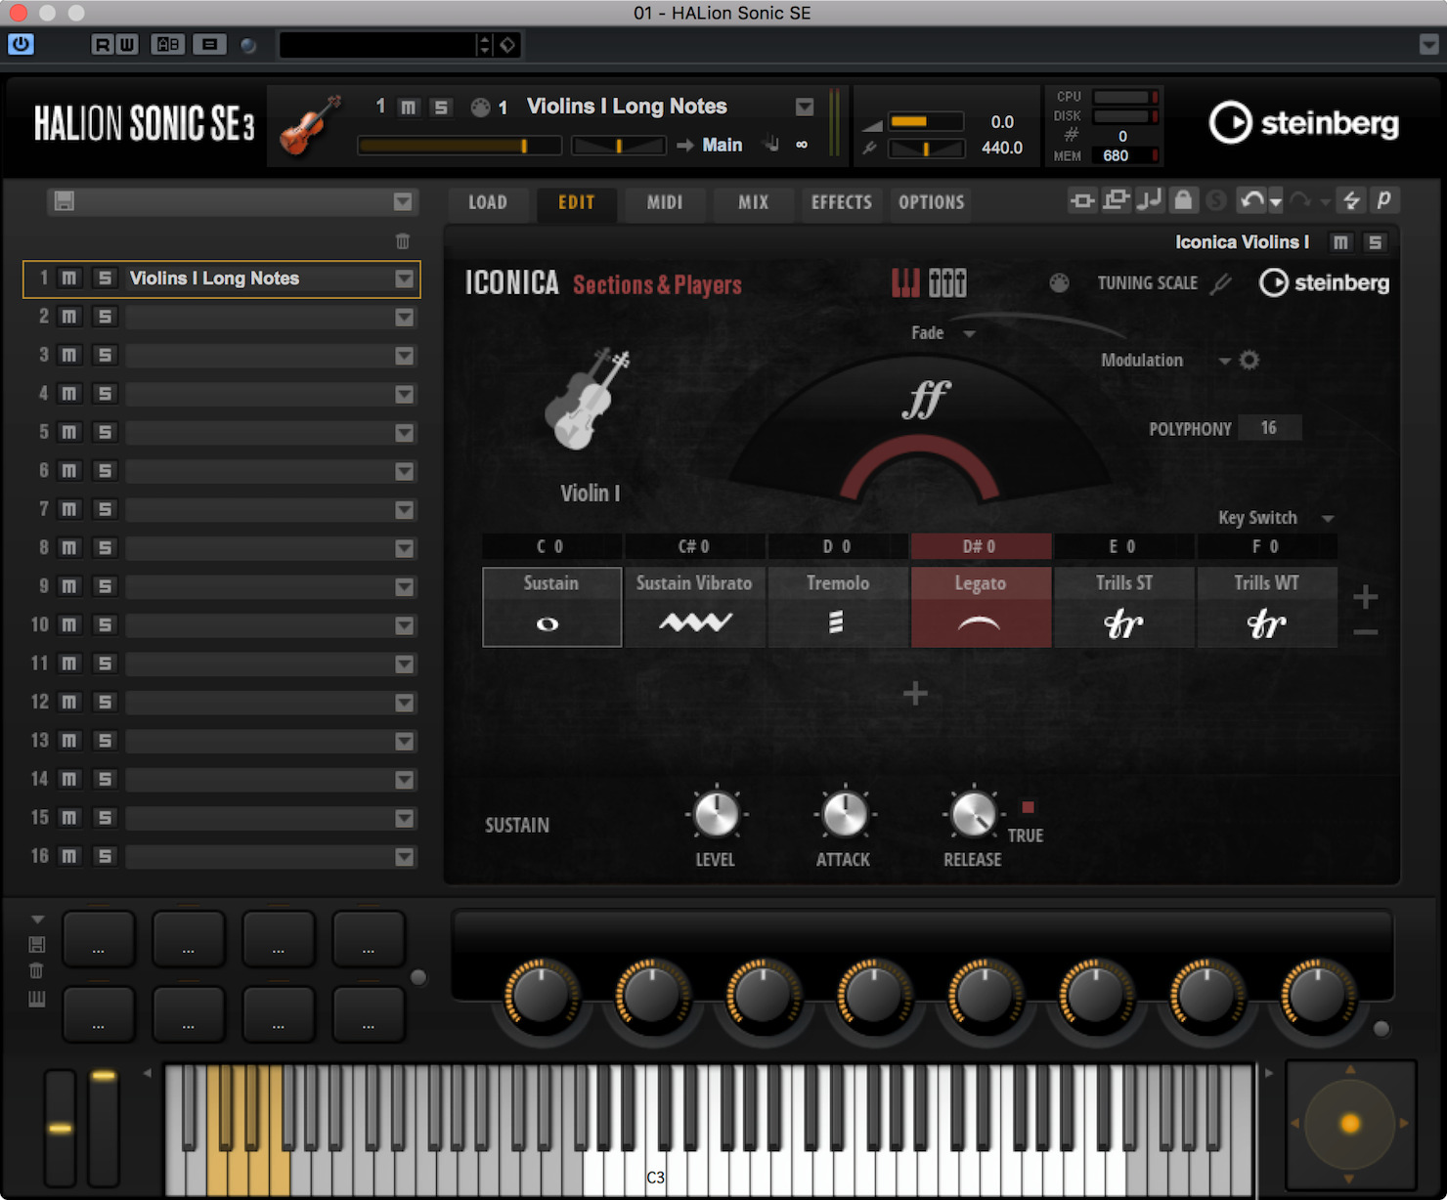
Task: Open the Key Switch dropdown
Action: point(1328,518)
